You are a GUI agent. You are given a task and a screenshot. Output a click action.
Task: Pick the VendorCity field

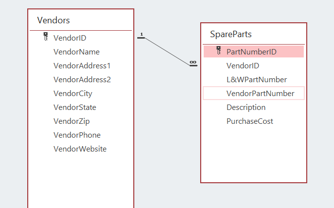(x=73, y=93)
